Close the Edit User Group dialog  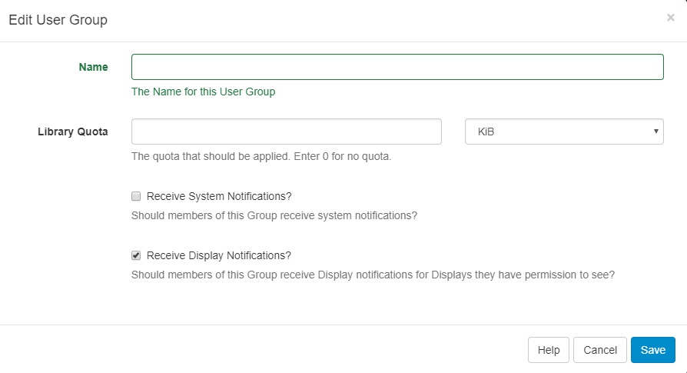tap(670, 18)
